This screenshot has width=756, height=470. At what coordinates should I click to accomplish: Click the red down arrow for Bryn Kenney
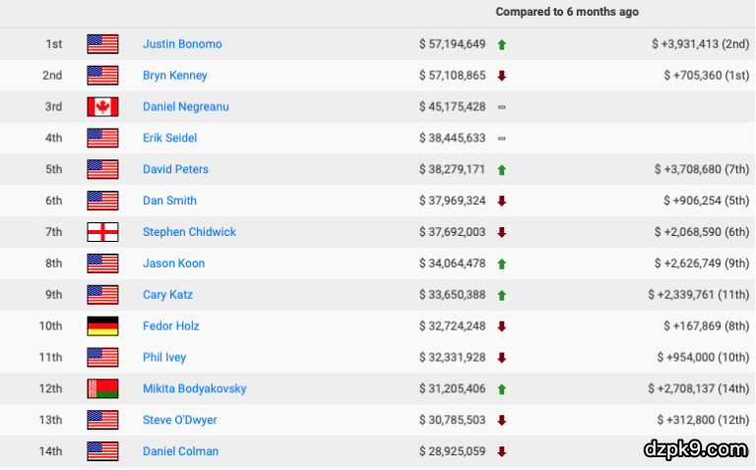point(502,76)
